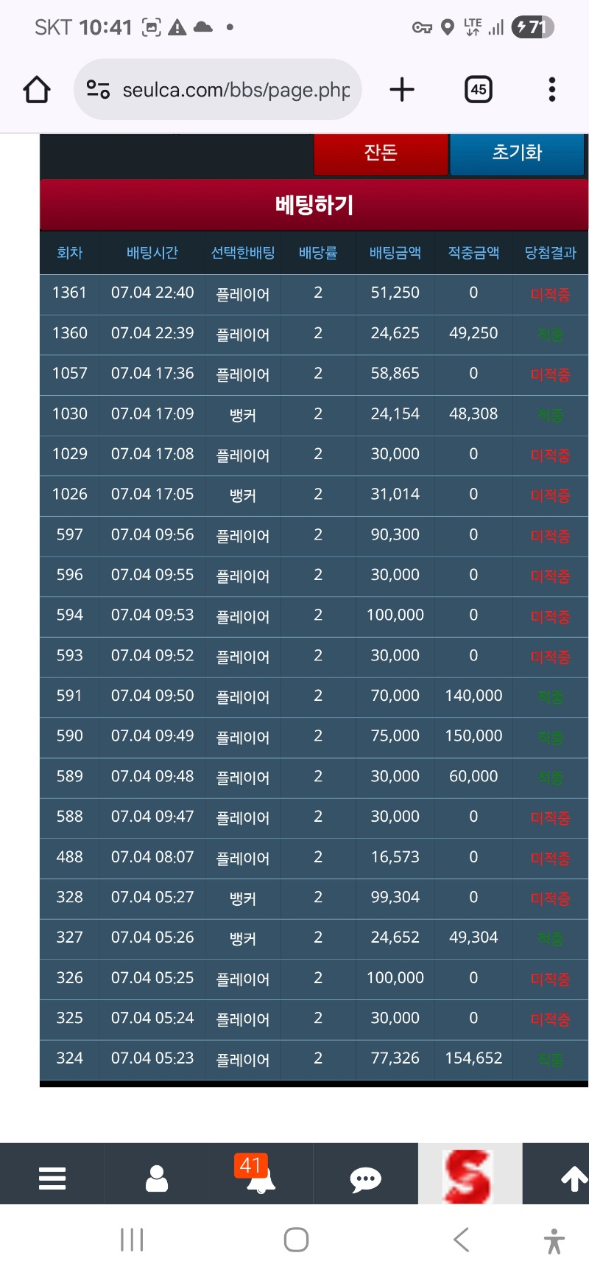The image size is (589, 1278).
Task: Click win amount 154,652
Action: [474, 1058]
